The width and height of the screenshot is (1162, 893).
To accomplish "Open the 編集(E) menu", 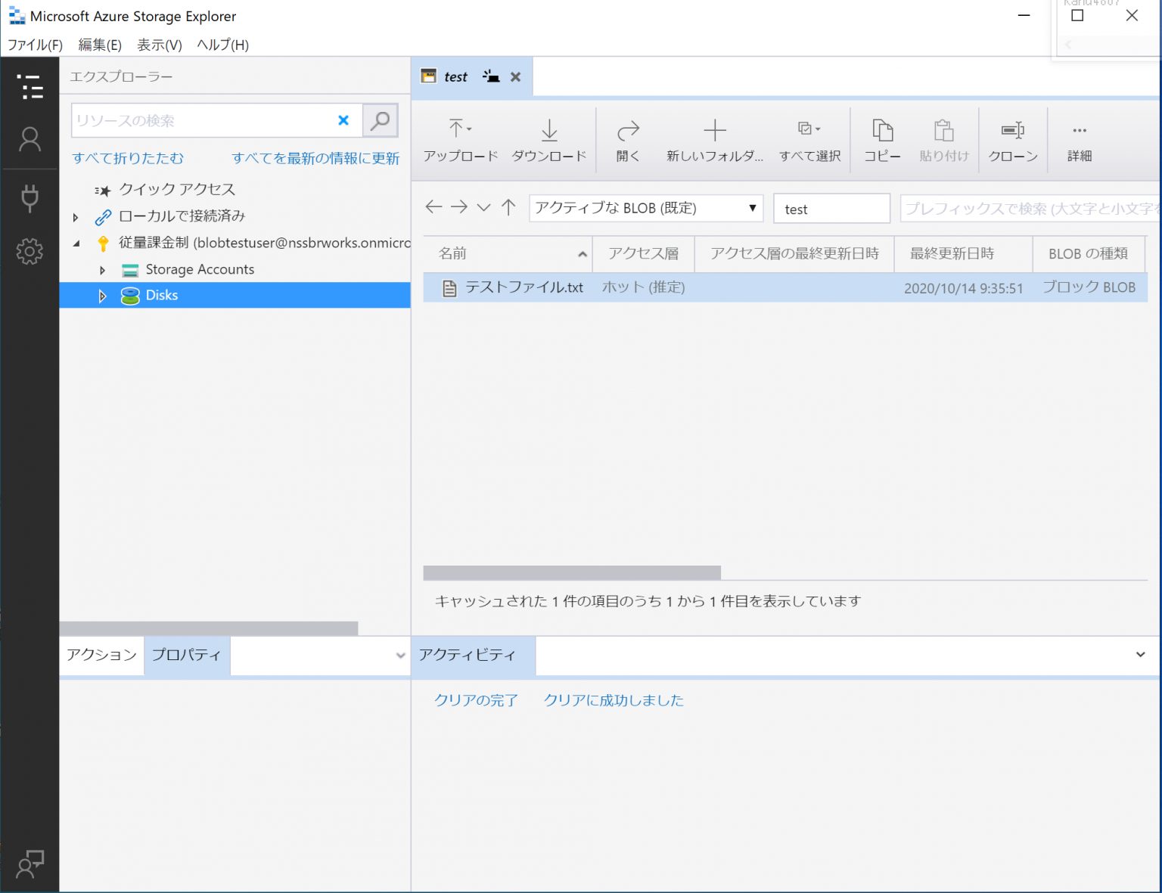I will (100, 45).
